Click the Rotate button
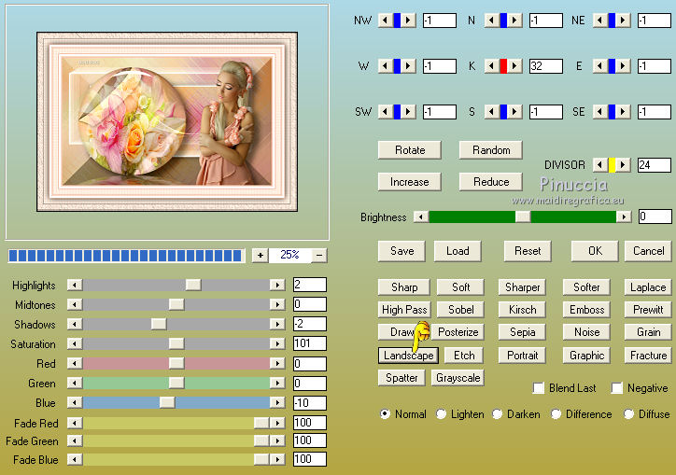 (x=410, y=150)
